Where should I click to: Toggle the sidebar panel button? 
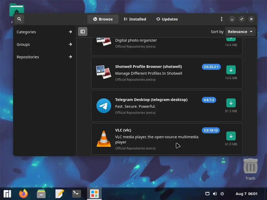pos(83,32)
